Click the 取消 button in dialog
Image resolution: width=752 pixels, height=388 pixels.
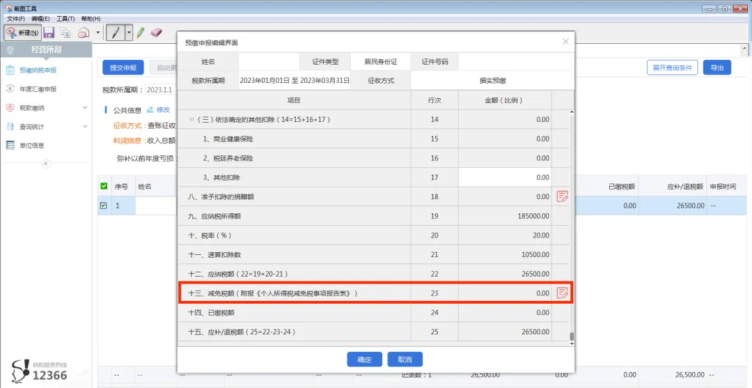click(x=405, y=359)
